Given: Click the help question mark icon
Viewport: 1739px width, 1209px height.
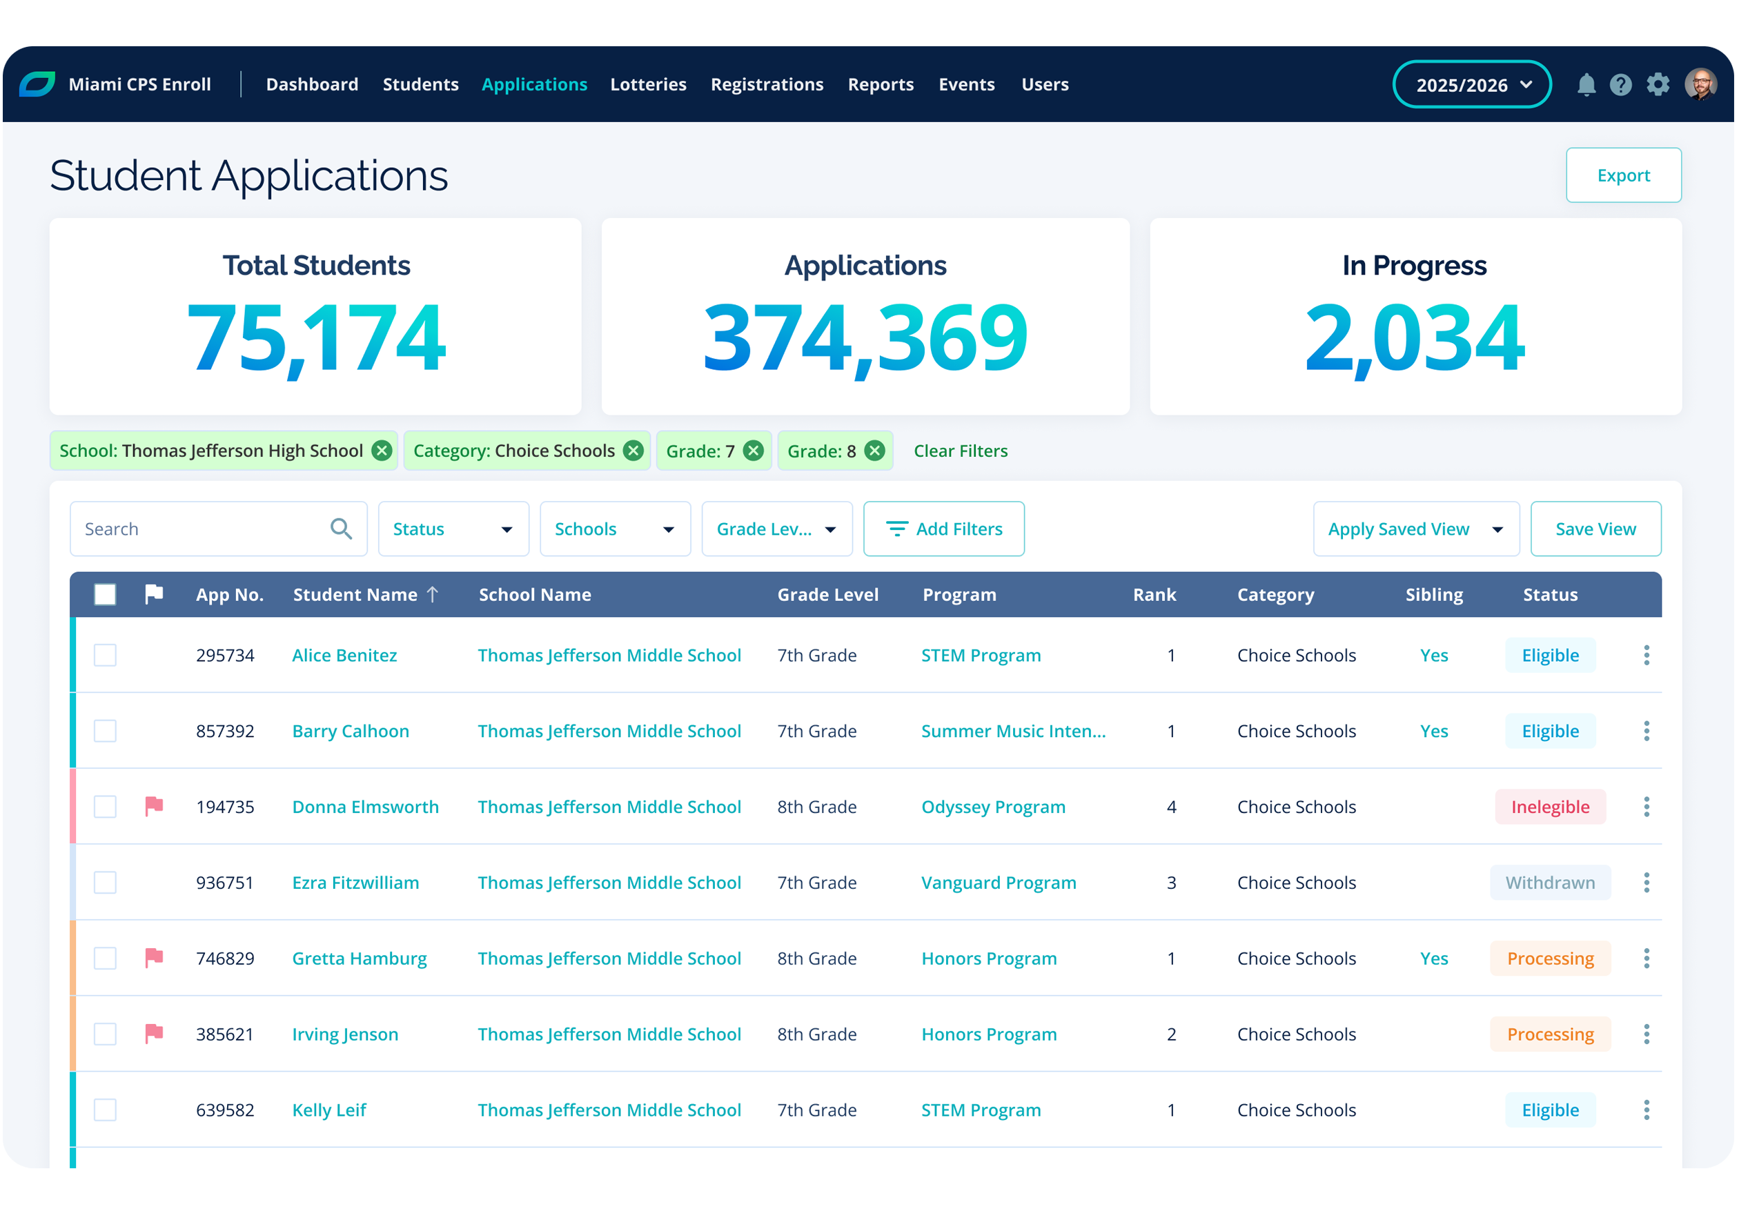Looking at the screenshot, I should [1620, 84].
